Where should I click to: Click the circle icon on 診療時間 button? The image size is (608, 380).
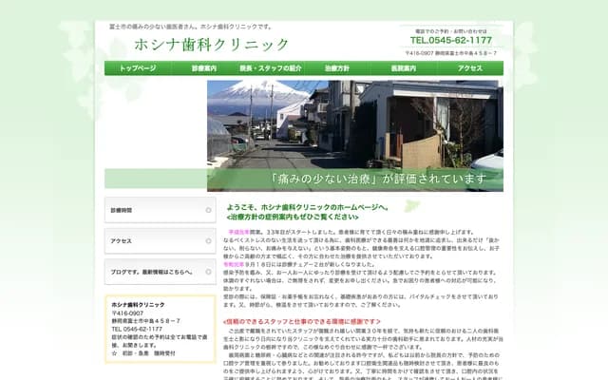[x=208, y=210]
